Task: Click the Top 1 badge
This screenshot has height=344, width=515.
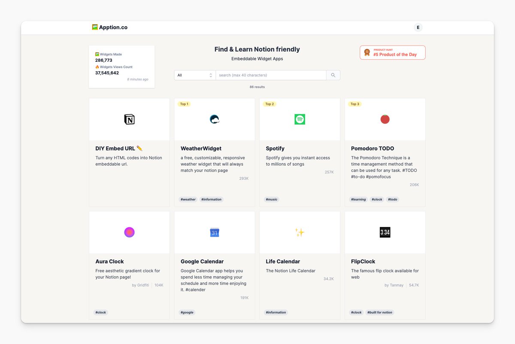Action: 184,104
